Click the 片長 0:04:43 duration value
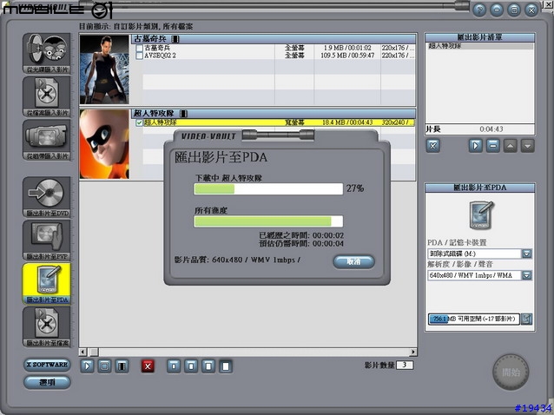The image size is (554, 415). click(491, 129)
